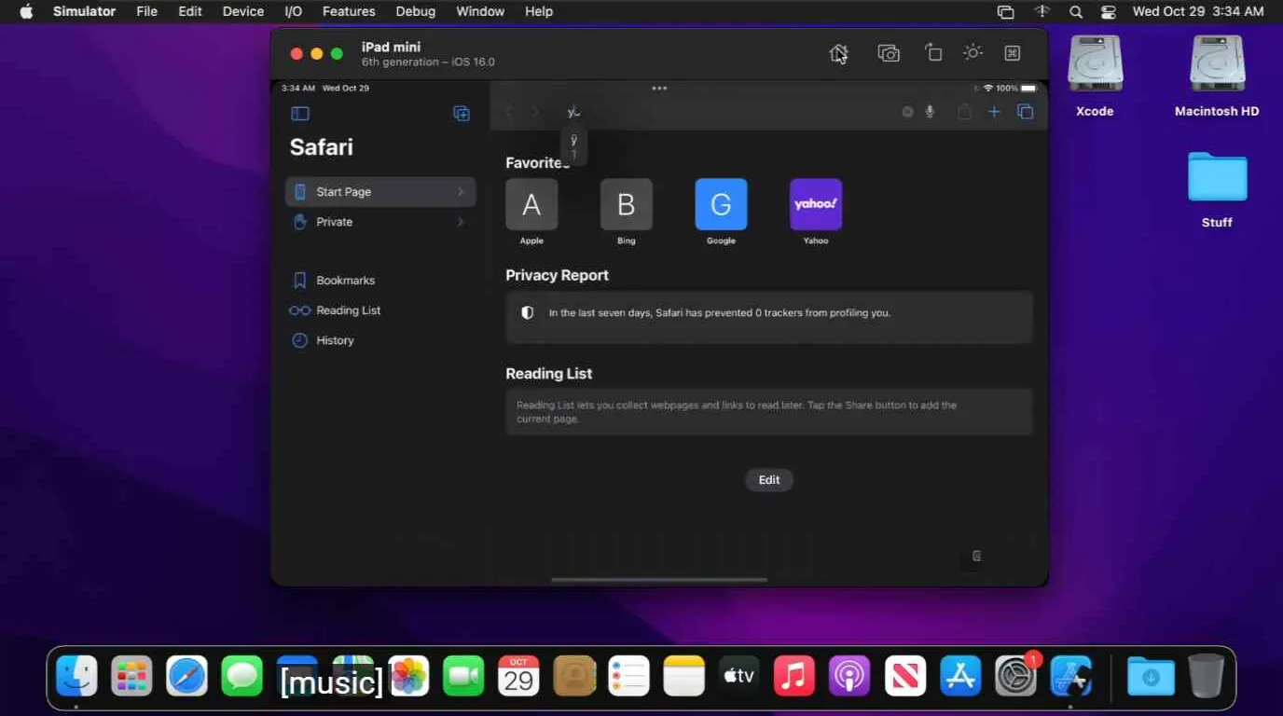Open Control Center in menu bar

[x=1108, y=11]
